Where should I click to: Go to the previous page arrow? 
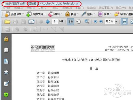(41, 22)
